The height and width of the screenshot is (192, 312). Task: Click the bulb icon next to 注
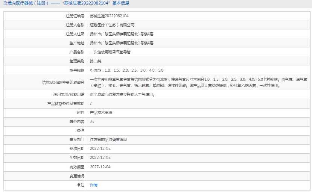tap(79, 185)
